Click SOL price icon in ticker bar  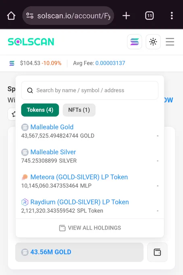pos(12,63)
